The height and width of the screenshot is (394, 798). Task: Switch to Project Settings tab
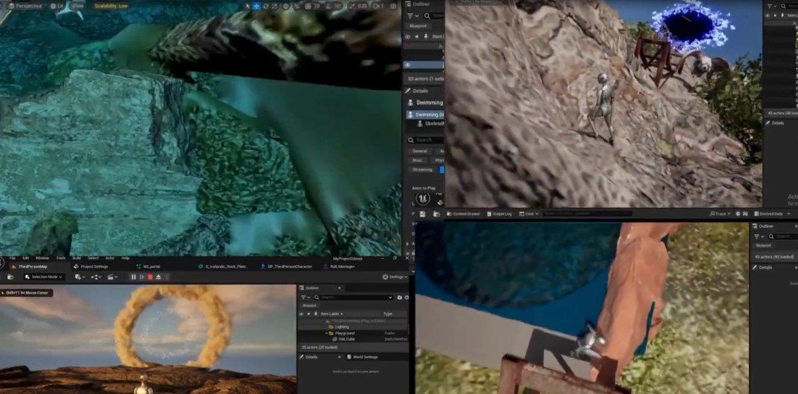pyautogui.click(x=90, y=266)
